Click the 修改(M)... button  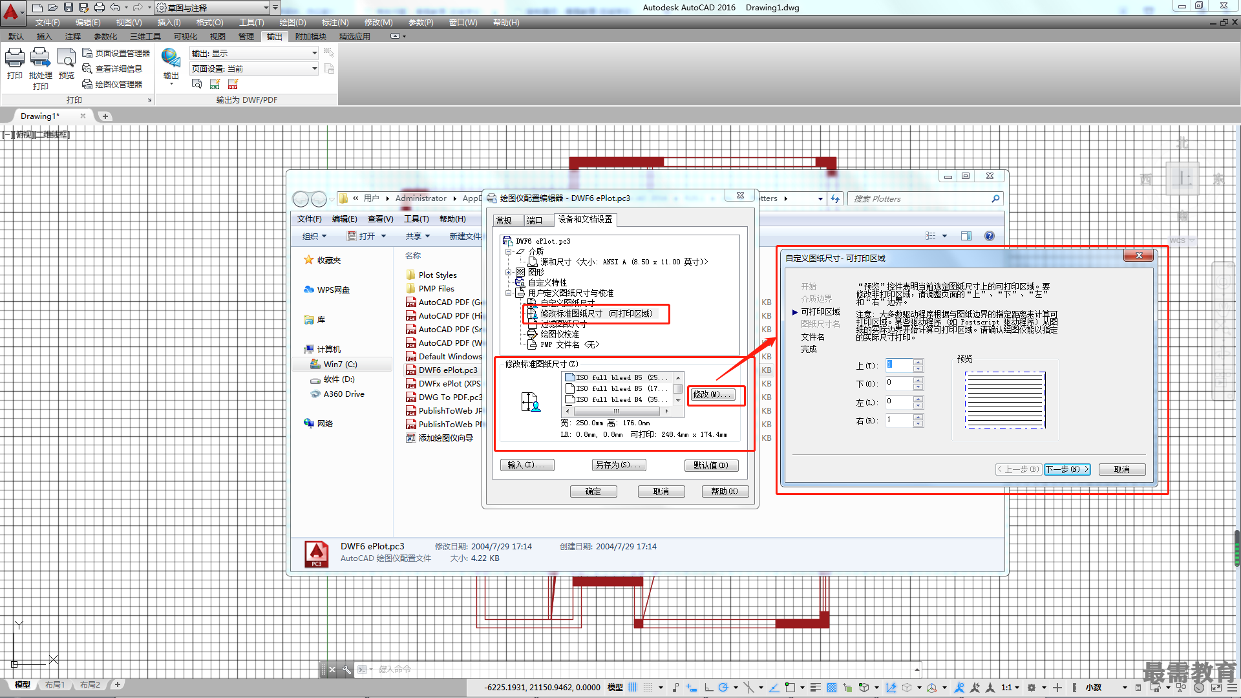point(713,394)
